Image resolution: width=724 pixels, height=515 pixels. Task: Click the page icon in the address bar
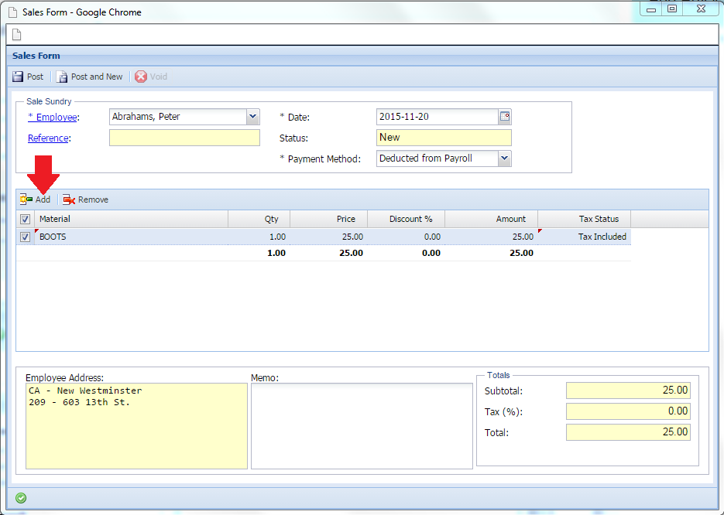16,35
